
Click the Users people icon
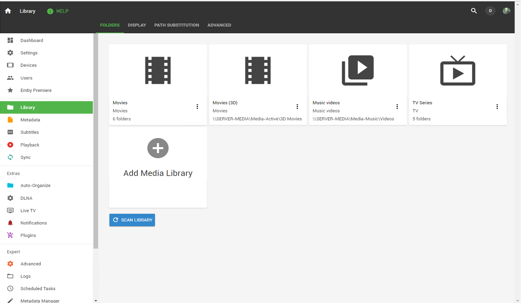pos(10,78)
